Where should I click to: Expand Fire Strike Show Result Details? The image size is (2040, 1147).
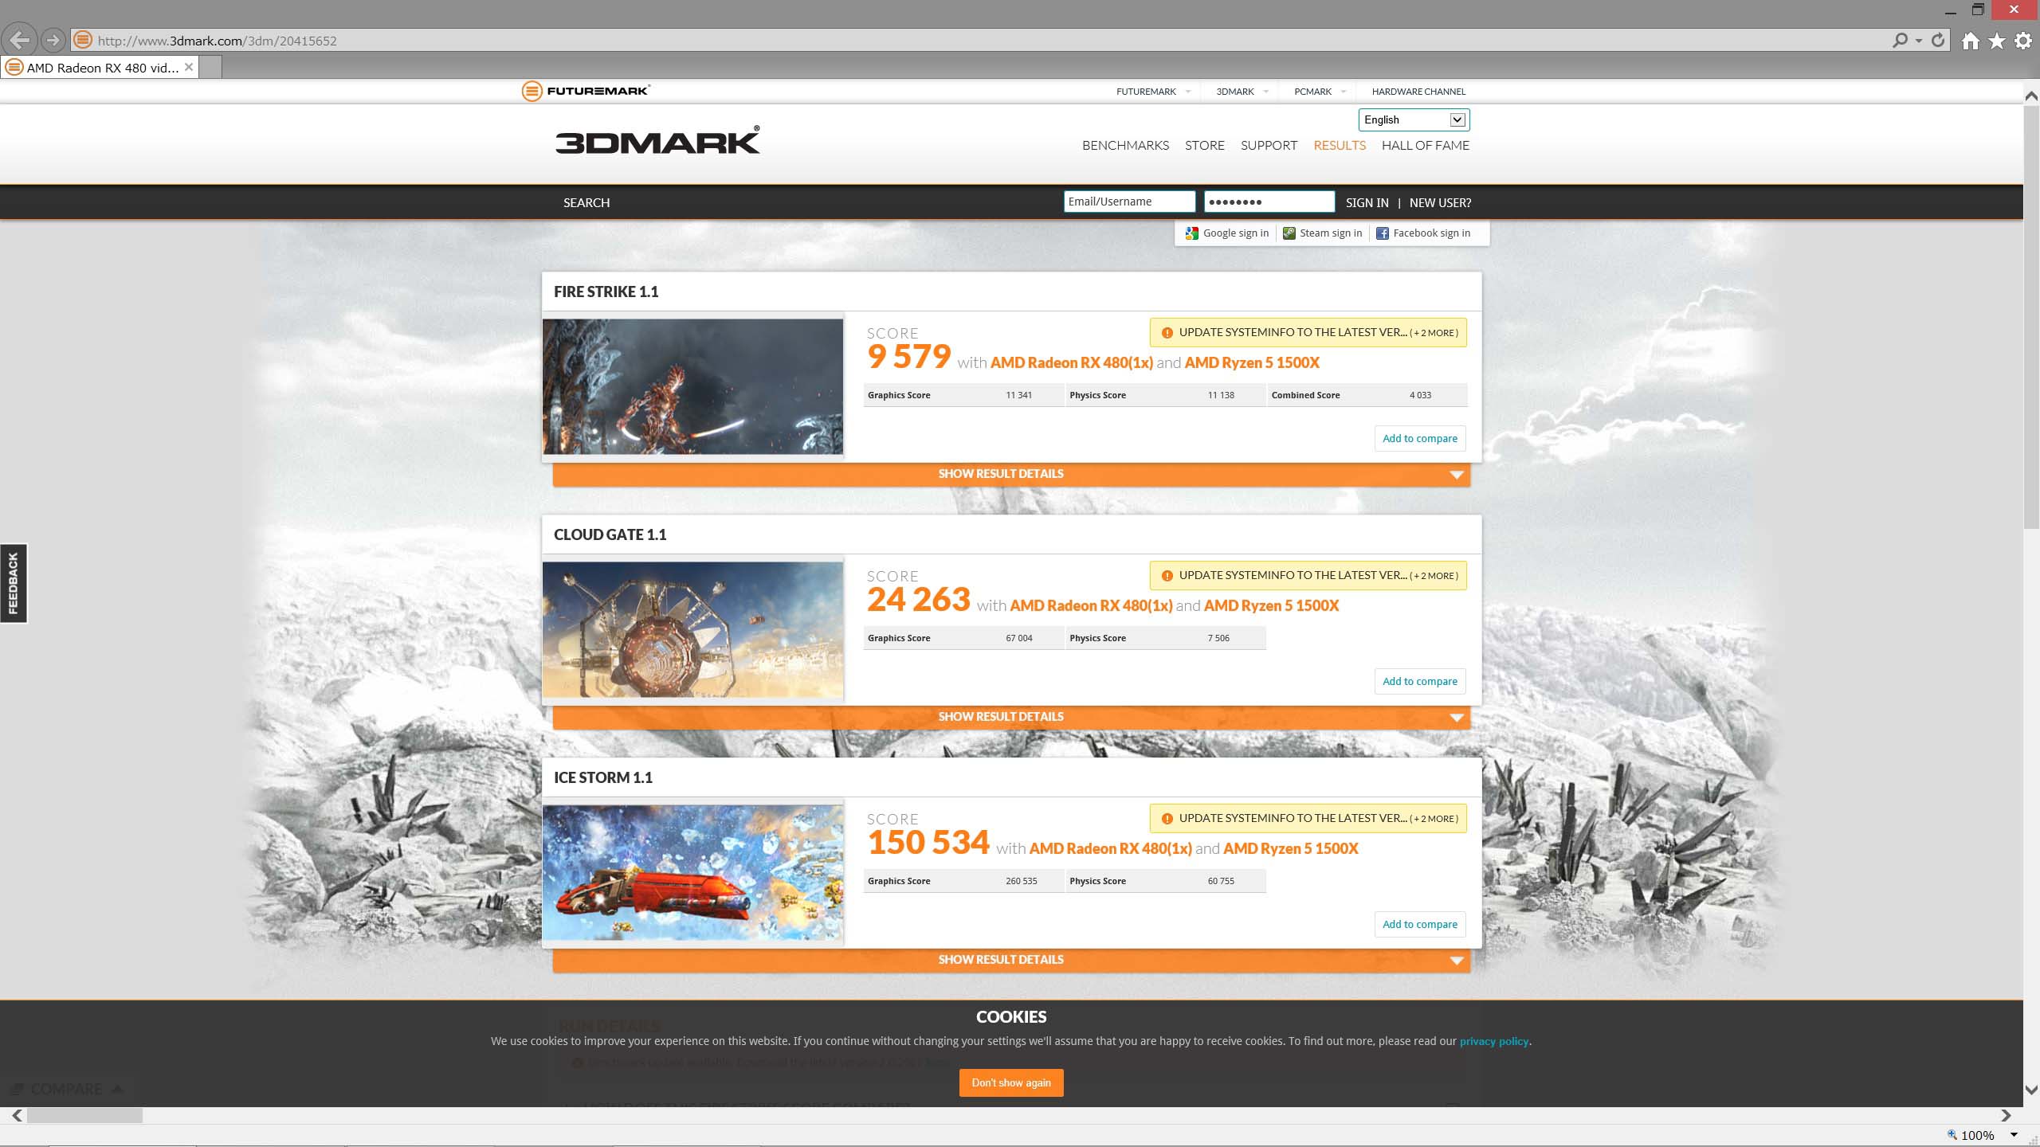pos(1011,474)
